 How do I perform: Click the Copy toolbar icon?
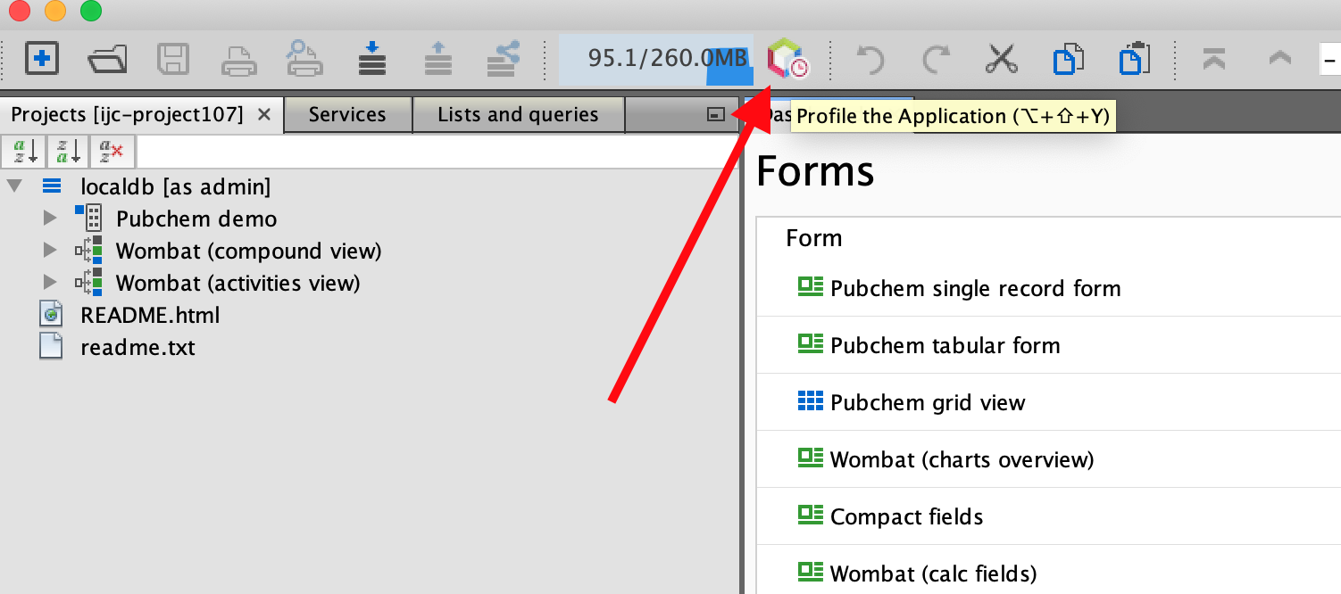(x=1069, y=59)
